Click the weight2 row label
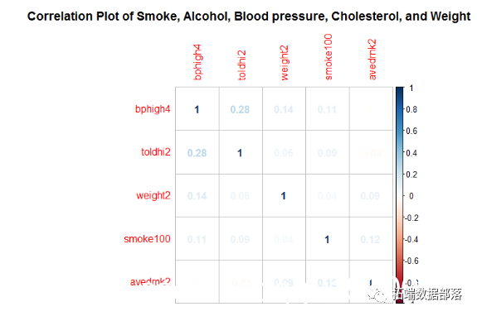Image resolution: width=477 pixels, height=316 pixels. [153, 195]
